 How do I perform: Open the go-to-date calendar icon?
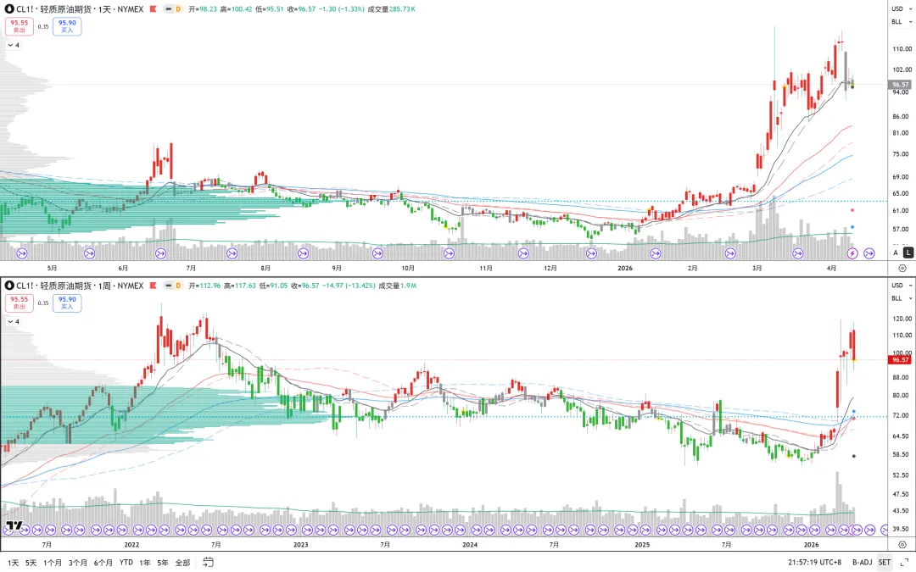(208, 562)
